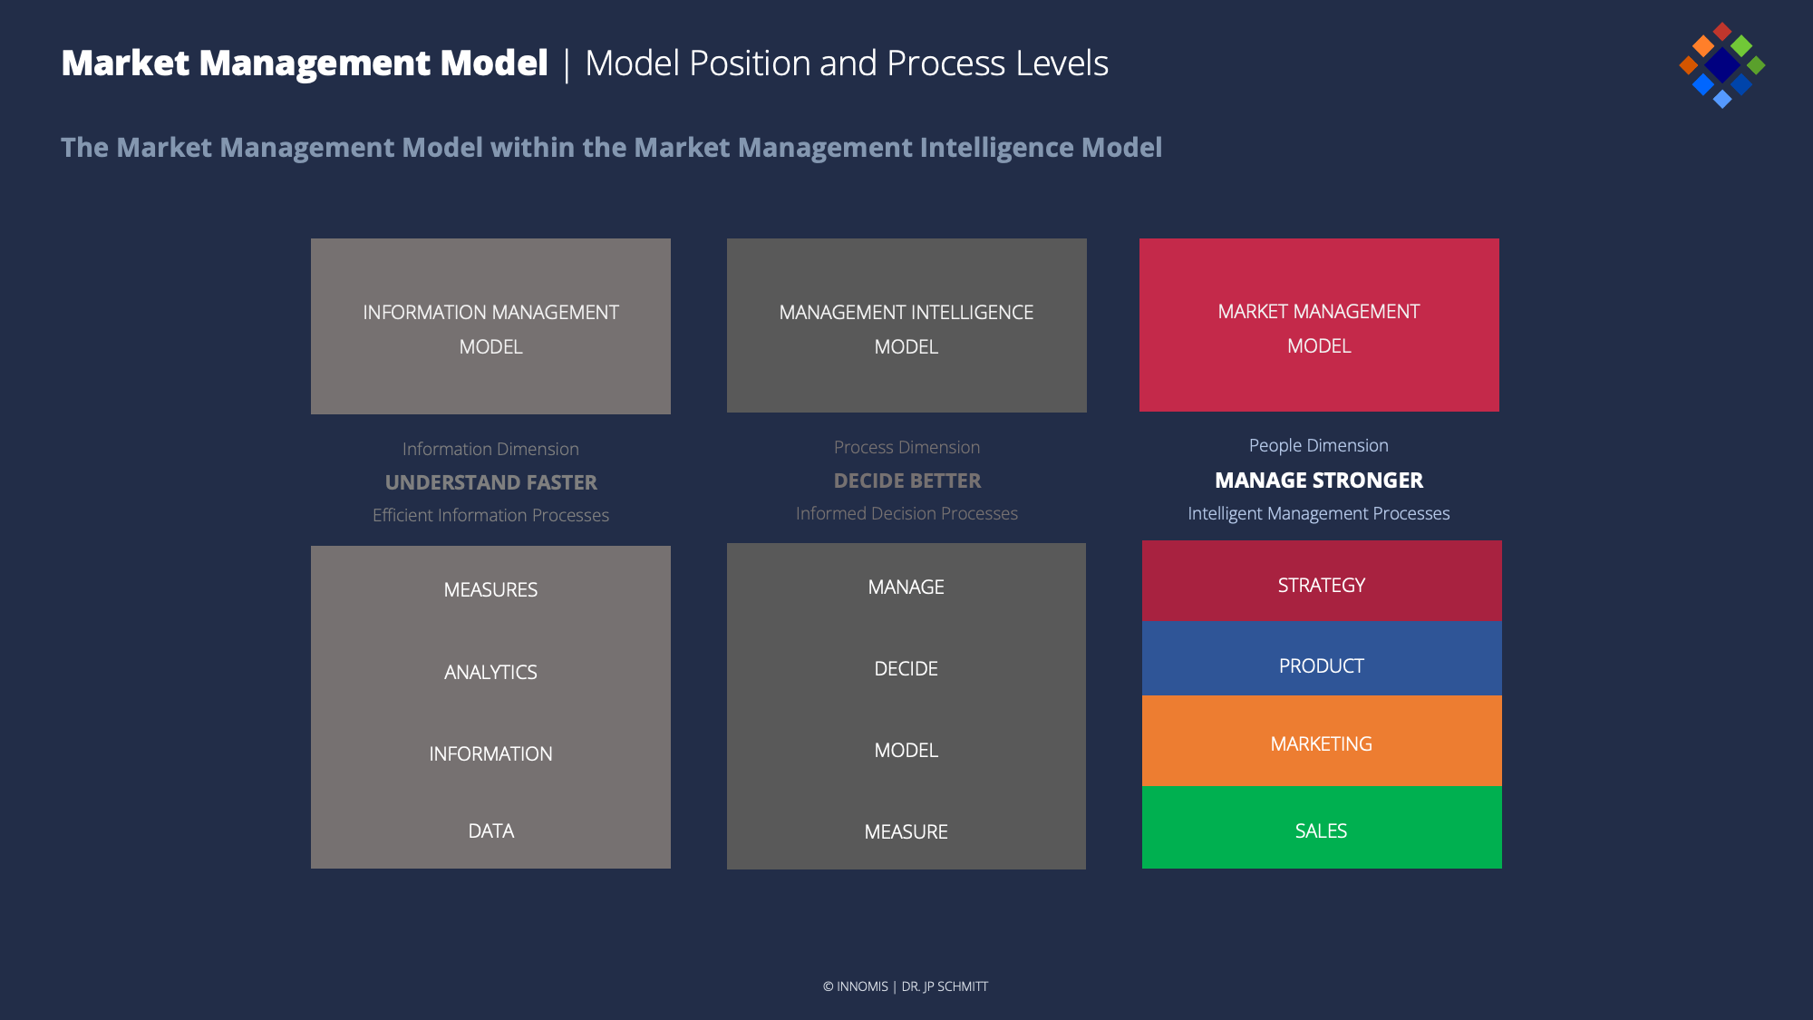Select the Management Intelligence Model box
Image resolution: width=1813 pixels, height=1020 pixels.
(906, 325)
